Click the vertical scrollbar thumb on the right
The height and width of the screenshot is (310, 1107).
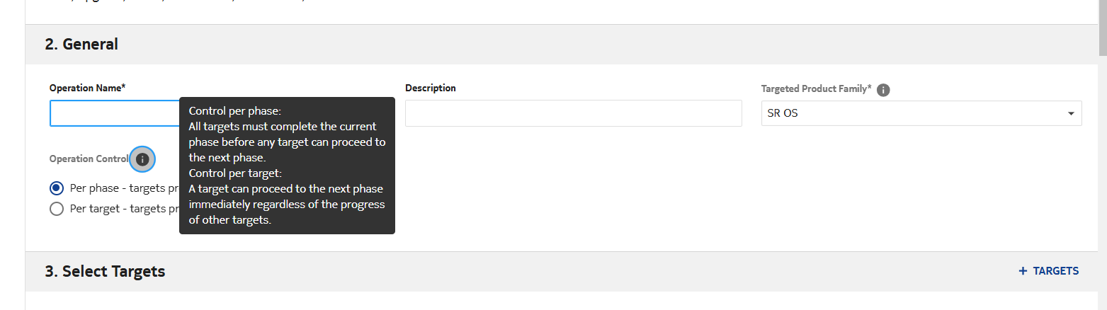click(1102, 28)
